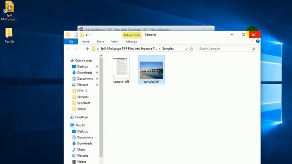The image size is (292, 164).
Task: Go forward with the forward arrow
Action: click(76, 49)
